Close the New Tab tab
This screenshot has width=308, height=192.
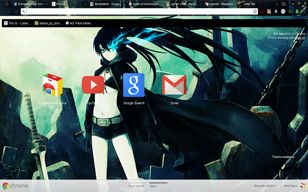tap(277, 4)
